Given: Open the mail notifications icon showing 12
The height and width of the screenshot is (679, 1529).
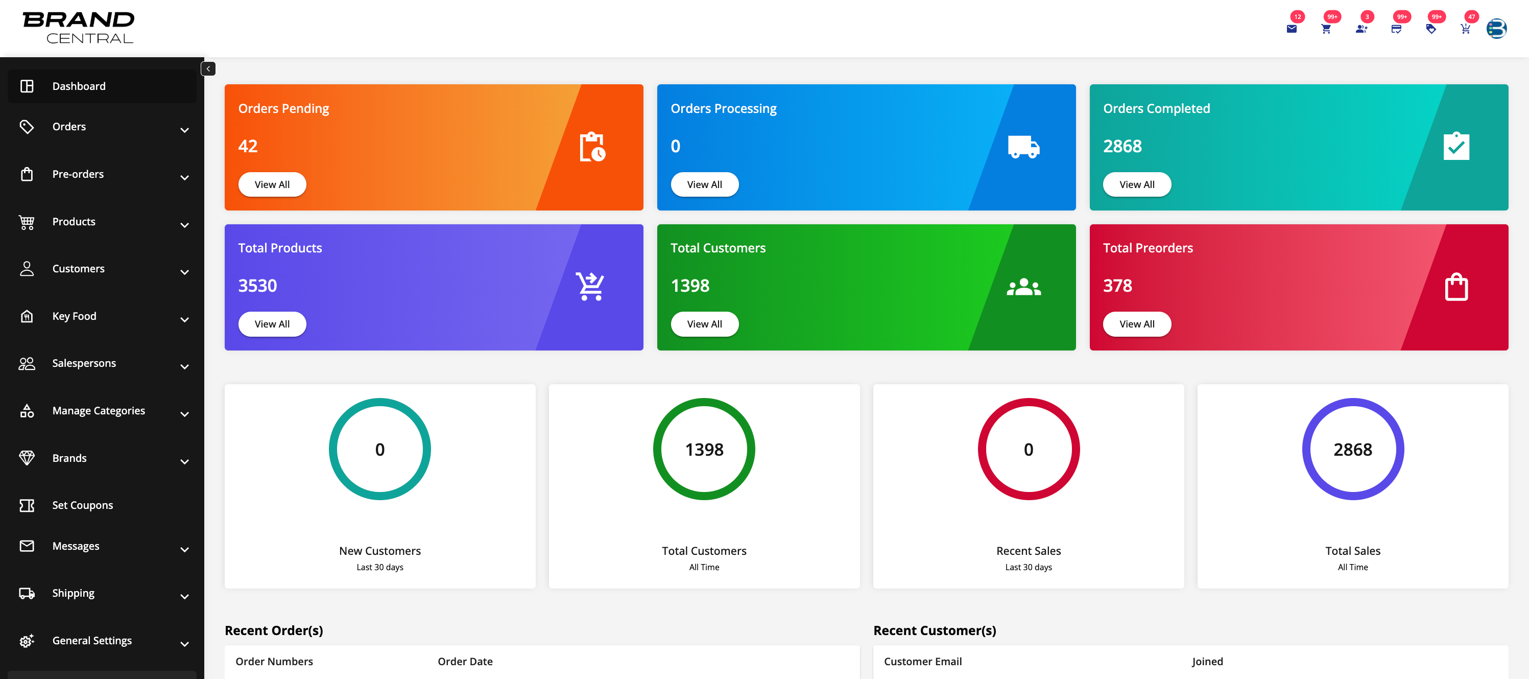Looking at the screenshot, I should tap(1292, 28).
